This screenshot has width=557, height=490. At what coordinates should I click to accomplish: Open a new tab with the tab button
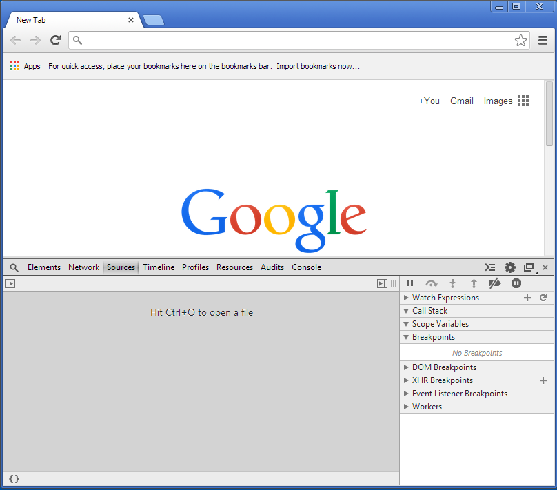pyautogui.click(x=154, y=20)
